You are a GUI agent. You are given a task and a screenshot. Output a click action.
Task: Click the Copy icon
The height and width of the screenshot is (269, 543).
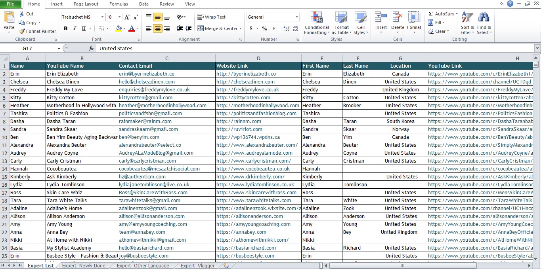point(21,23)
